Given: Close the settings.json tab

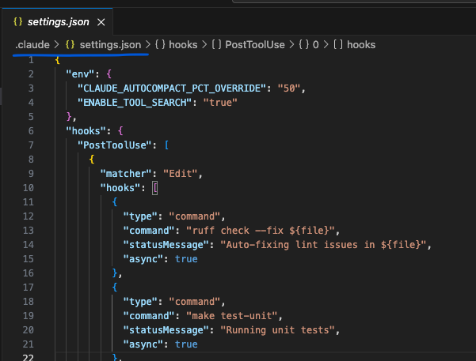Looking at the screenshot, I should click(x=101, y=22).
